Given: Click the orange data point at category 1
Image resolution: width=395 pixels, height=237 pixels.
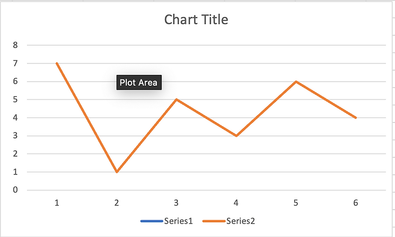Looking at the screenshot, I should pyautogui.click(x=57, y=64).
